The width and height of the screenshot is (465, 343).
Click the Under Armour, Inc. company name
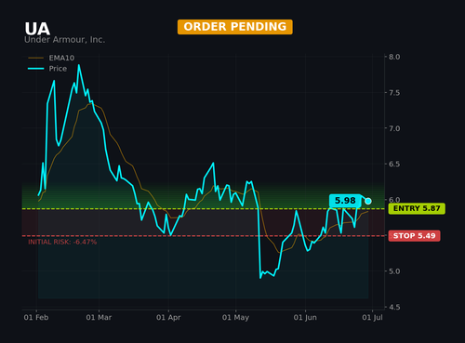click(x=65, y=40)
